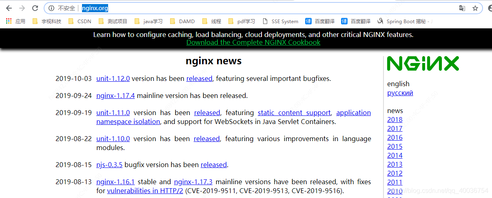Viewport: 492px width, 198px height.
Task: Open the 2018 news archive link
Action: point(395,120)
